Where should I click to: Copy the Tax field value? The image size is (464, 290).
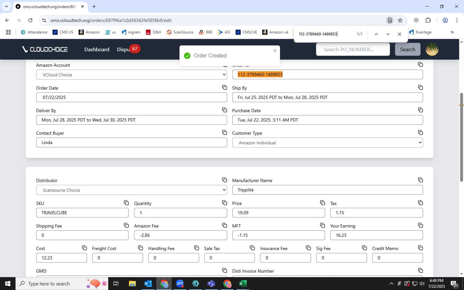tap(420, 203)
